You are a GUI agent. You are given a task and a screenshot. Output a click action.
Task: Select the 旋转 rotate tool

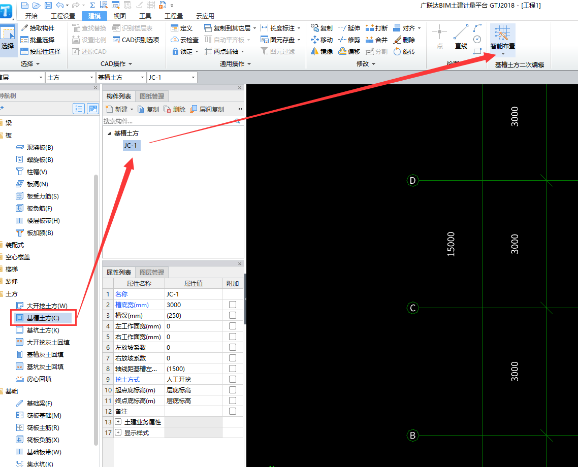click(x=404, y=52)
